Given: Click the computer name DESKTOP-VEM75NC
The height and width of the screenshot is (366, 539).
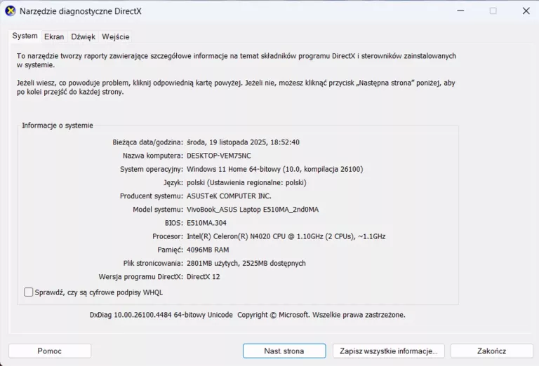Looking at the screenshot, I should click(218, 156).
